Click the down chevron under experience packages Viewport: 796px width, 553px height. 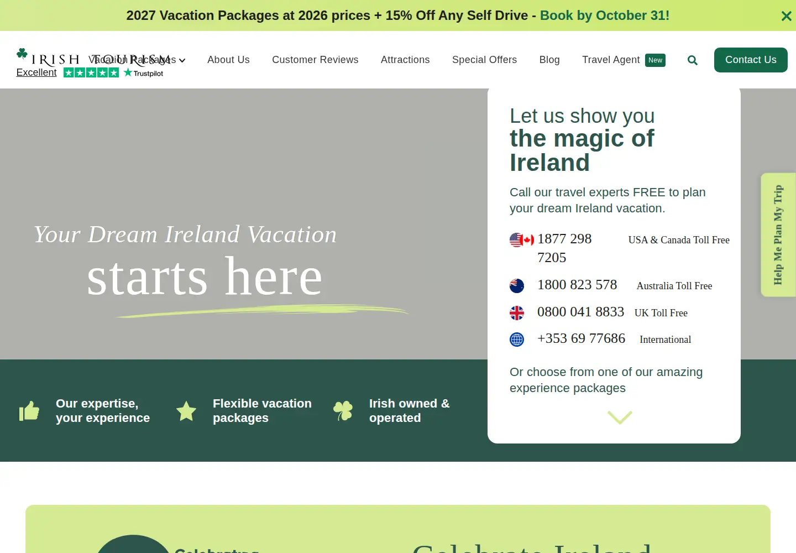pos(620,417)
